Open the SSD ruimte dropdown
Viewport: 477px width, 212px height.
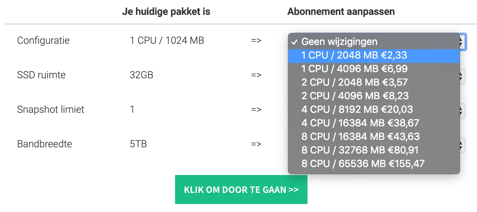click(x=463, y=75)
